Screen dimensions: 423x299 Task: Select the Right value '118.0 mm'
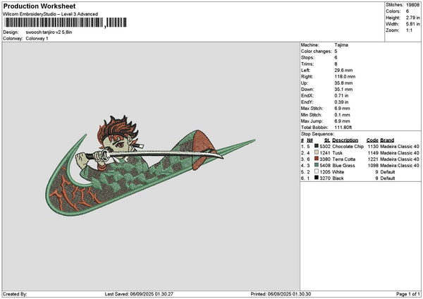click(345, 77)
